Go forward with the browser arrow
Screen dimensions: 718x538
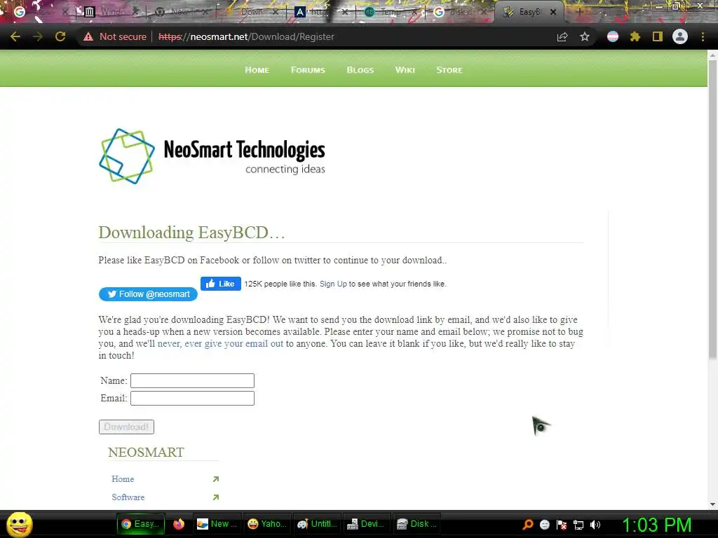pos(38,36)
